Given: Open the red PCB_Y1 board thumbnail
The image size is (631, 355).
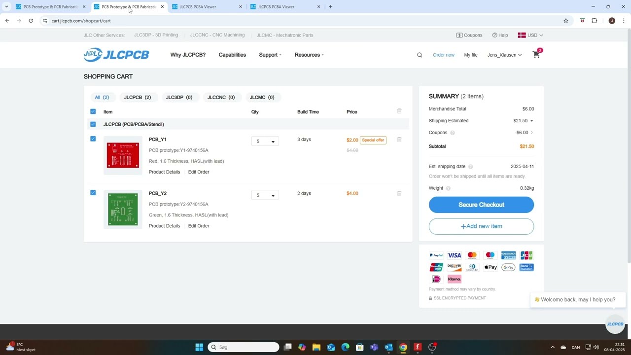Looking at the screenshot, I should (123, 155).
